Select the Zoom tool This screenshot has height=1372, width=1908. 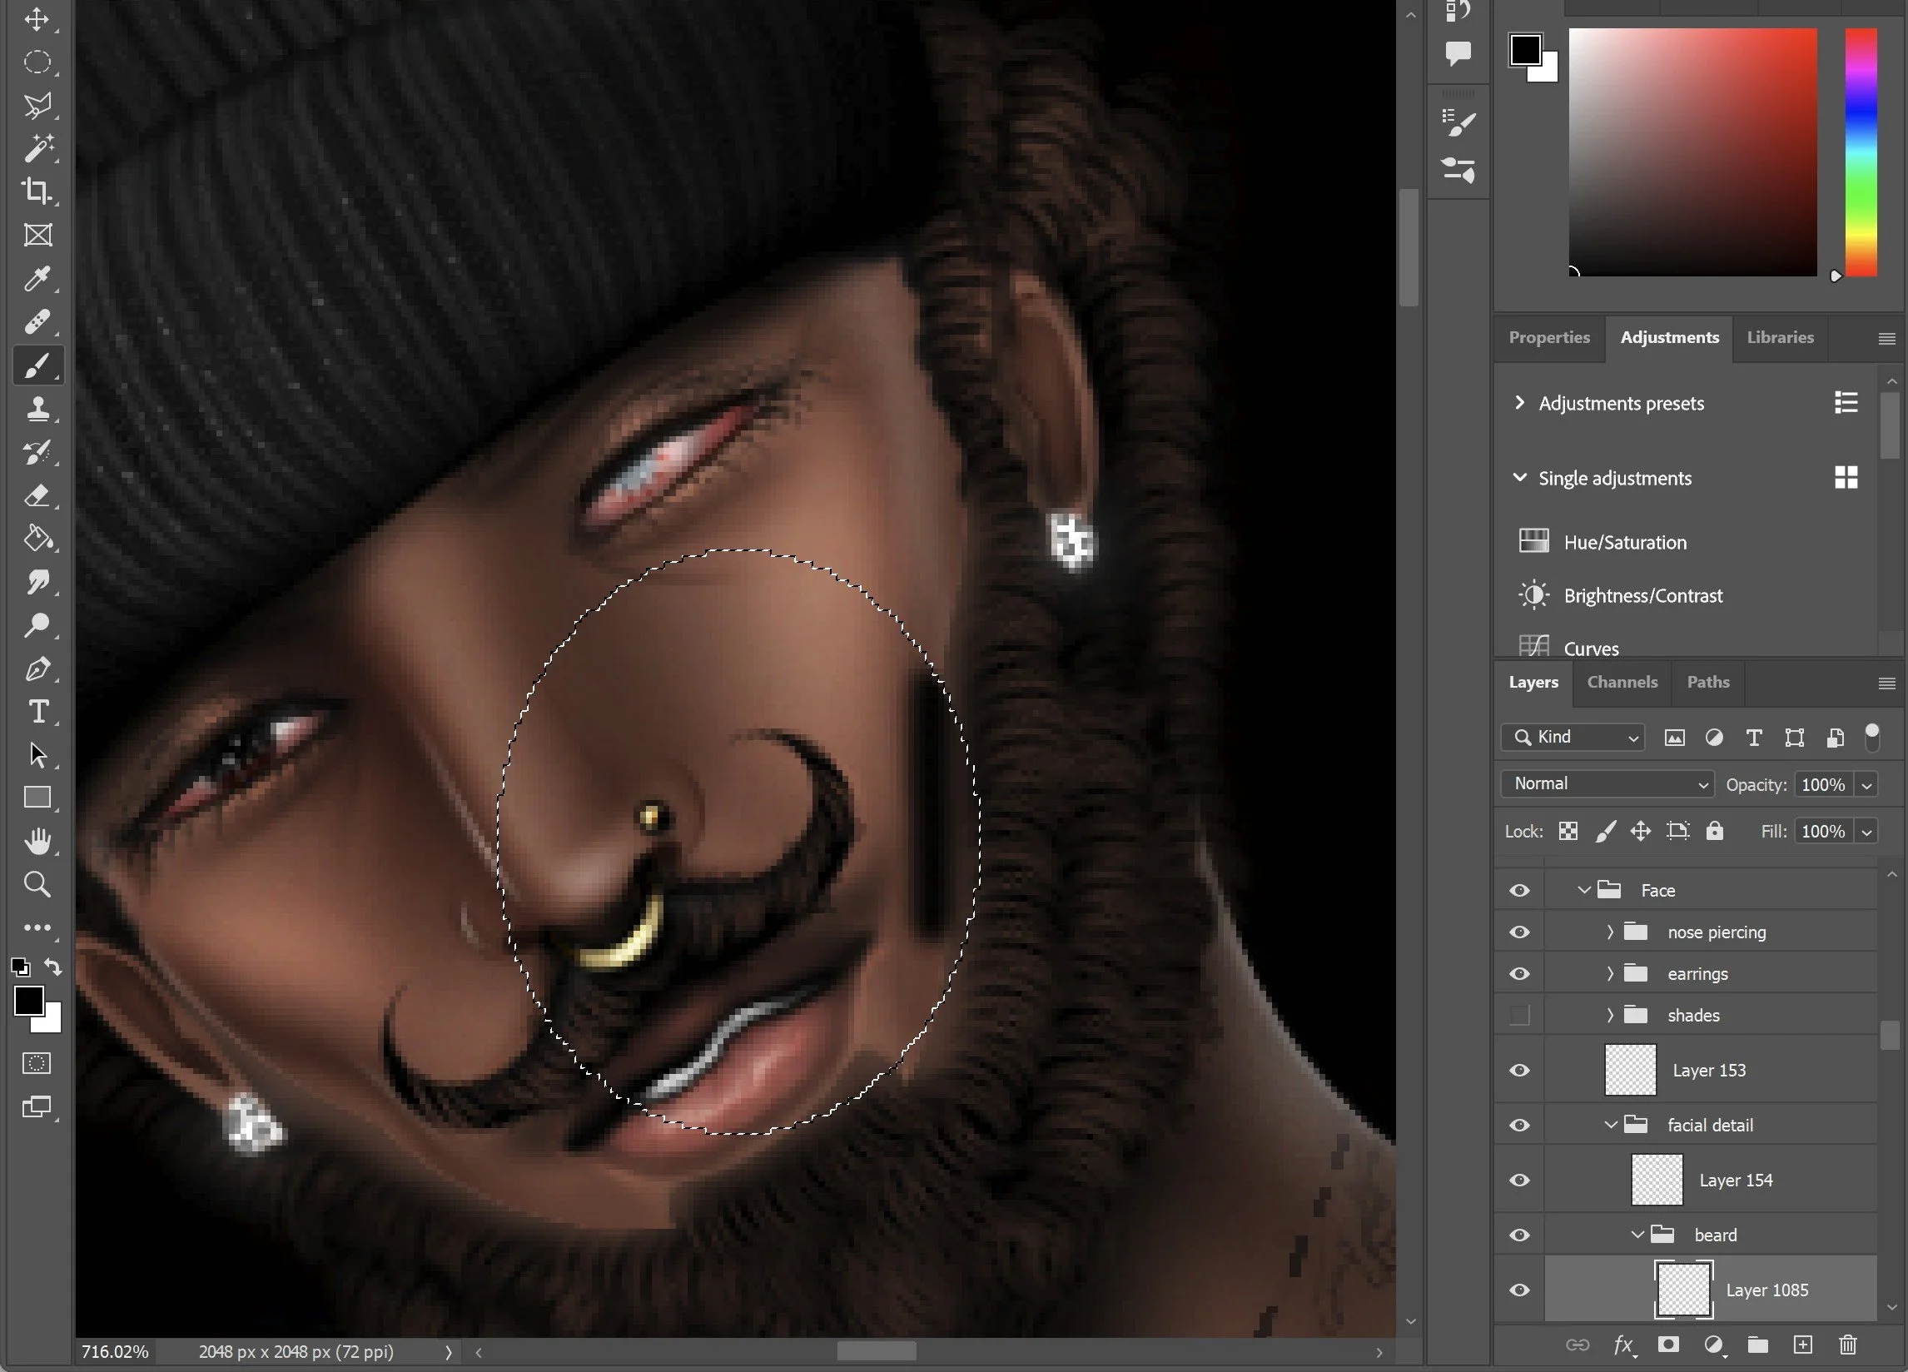click(x=37, y=884)
